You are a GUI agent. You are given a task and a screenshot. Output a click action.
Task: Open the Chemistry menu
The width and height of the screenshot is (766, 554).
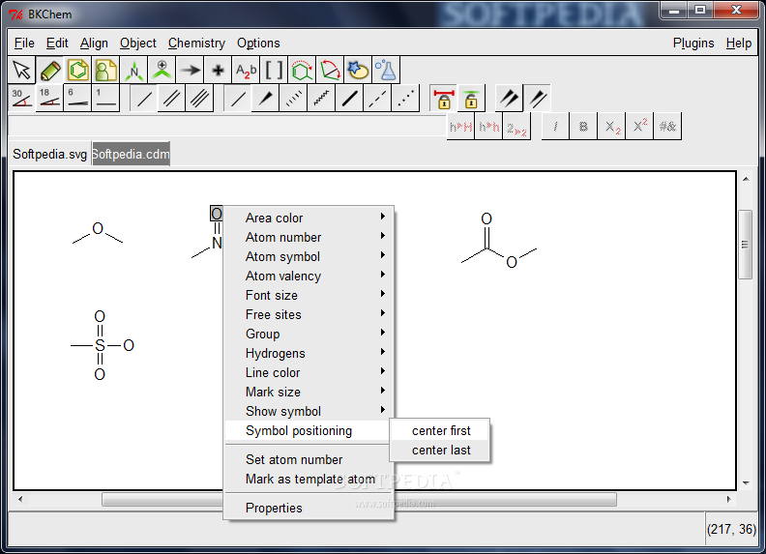pyautogui.click(x=196, y=44)
